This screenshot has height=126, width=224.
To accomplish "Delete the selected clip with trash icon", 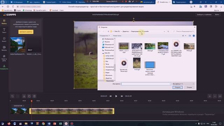I will pyautogui.click(x=34, y=96).
